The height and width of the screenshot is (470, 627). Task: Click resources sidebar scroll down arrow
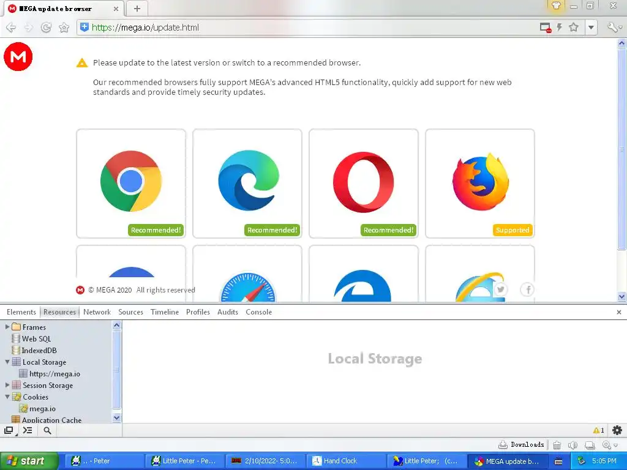pos(117,417)
